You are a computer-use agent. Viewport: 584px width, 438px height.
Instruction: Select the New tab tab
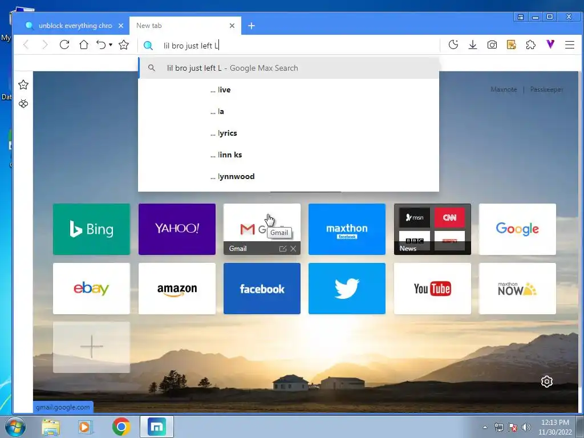click(x=185, y=26)
